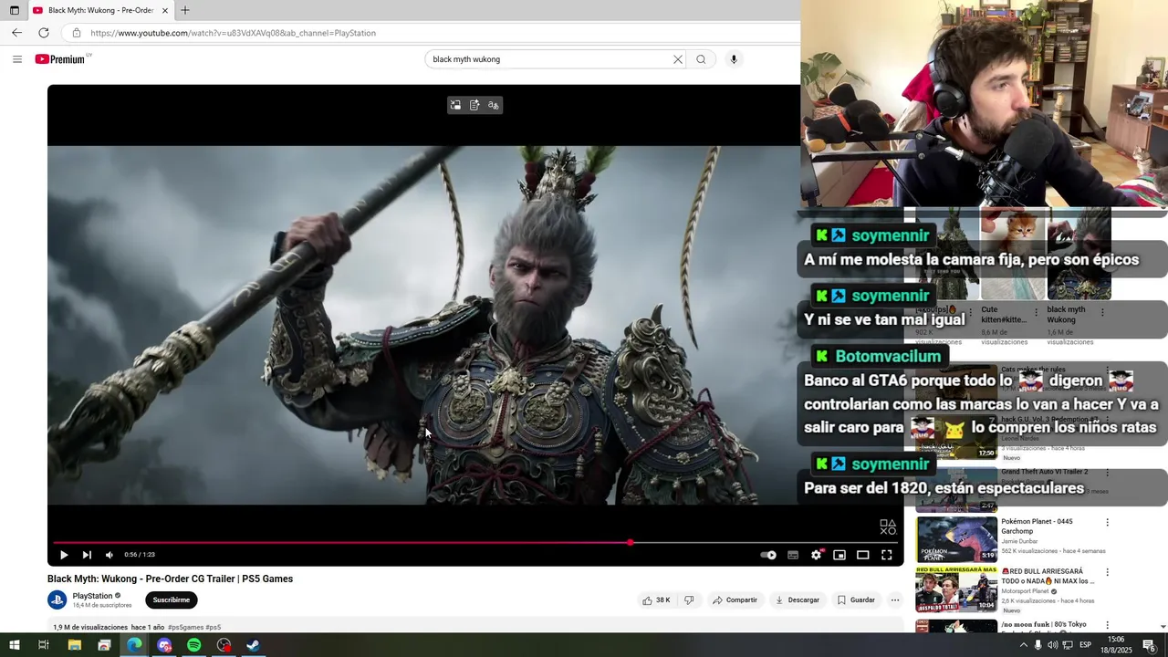Seek using the red progress bar handle
The height and width of the screenshot is (657, 1168).
coord(630,543)
